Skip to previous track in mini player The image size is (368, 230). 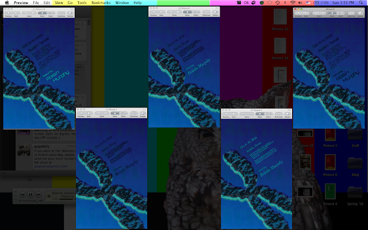pos(22,194)
